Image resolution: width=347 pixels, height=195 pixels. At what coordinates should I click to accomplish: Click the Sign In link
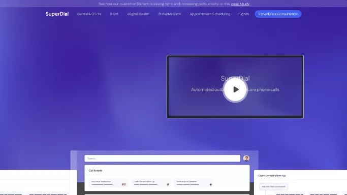tap(243, 14)
